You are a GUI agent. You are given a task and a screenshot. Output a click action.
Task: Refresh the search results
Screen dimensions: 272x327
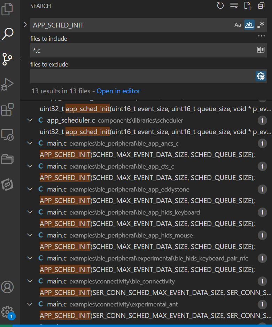pyautogui.click(x=220, y=6)
